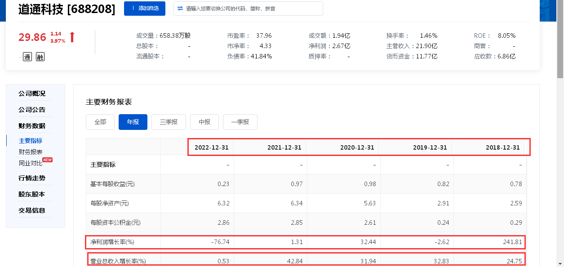
Task: Click the 应收款 6.86亿 stat
Action: tap(495, 56)
